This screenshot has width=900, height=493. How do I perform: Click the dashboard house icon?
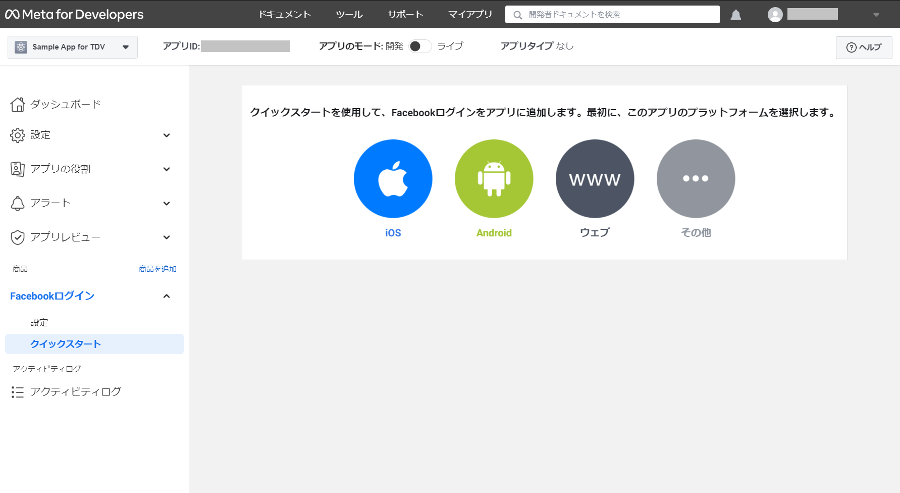[x=18, y=104]
